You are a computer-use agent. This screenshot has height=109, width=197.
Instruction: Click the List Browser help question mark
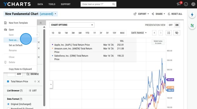[21, 91]
